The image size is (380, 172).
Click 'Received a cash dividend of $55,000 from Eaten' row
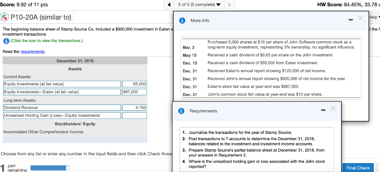pos(263,63)
